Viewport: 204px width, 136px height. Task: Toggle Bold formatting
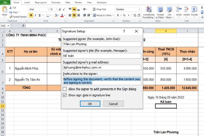click(x=31, y=15)
